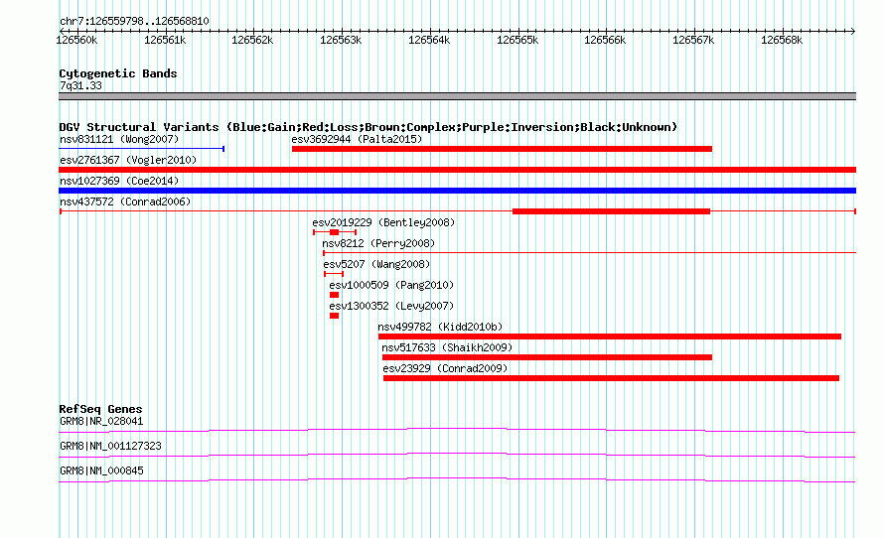Viewport: 884px width, 538px height.
Task: Click the 126566k ruler tick label
Action: [x=605, y=40]
